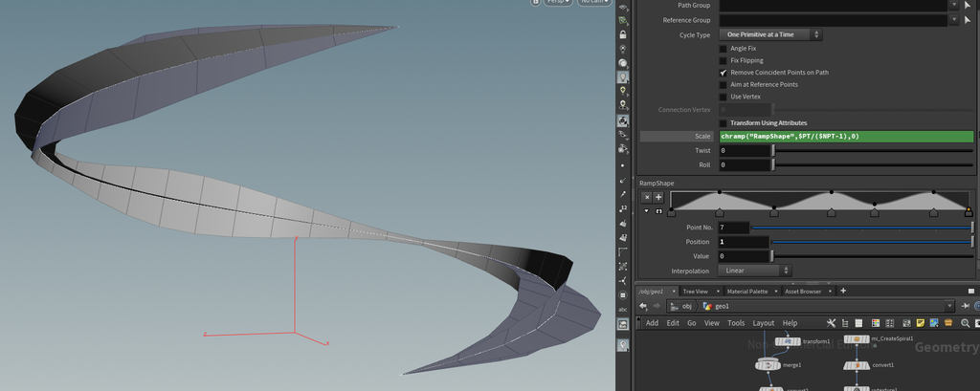
Task: Switch to the Tree View tab
Action: [695, 291]
